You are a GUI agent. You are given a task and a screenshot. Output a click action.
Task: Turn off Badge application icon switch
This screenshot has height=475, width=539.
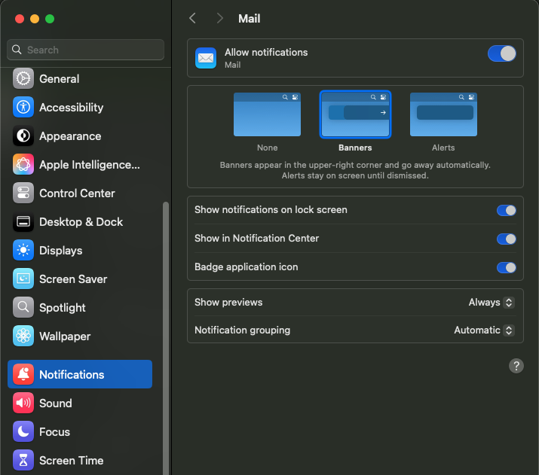pyautogui.click(x=506, y=267)
